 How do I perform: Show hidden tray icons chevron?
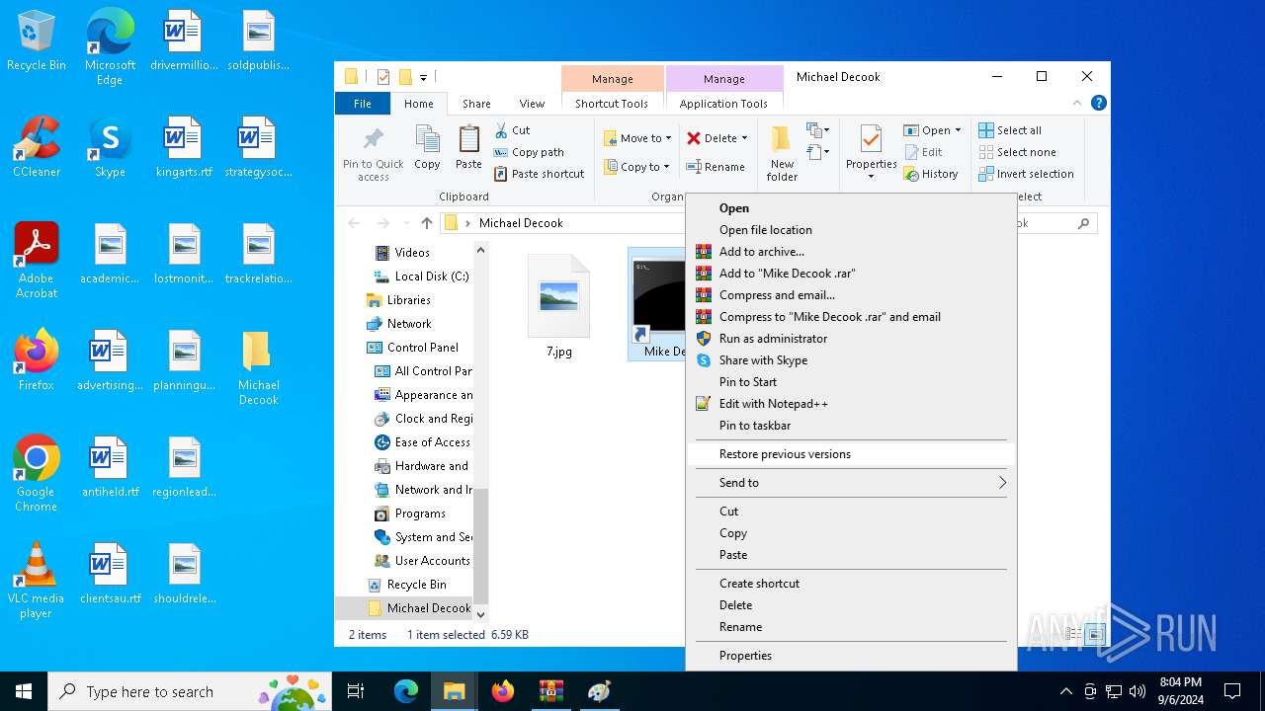(x=1065, y=691)
